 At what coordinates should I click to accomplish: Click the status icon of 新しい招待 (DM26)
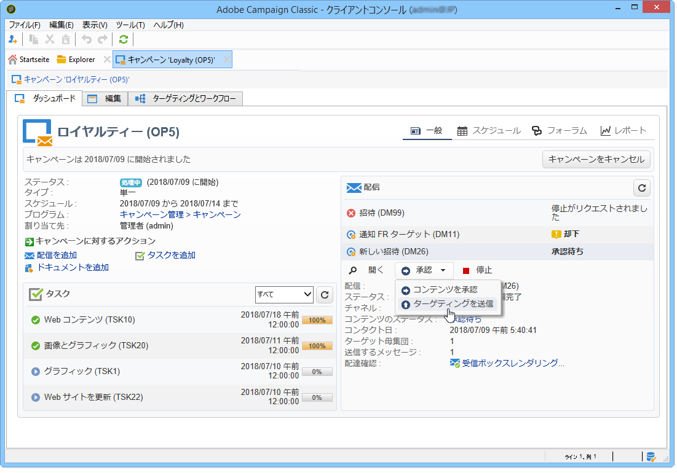(x=351, y=252)
